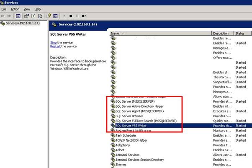Click the 'Allows adm...' description cell
This screenshot has height=168, width=252.
[222, 96]
